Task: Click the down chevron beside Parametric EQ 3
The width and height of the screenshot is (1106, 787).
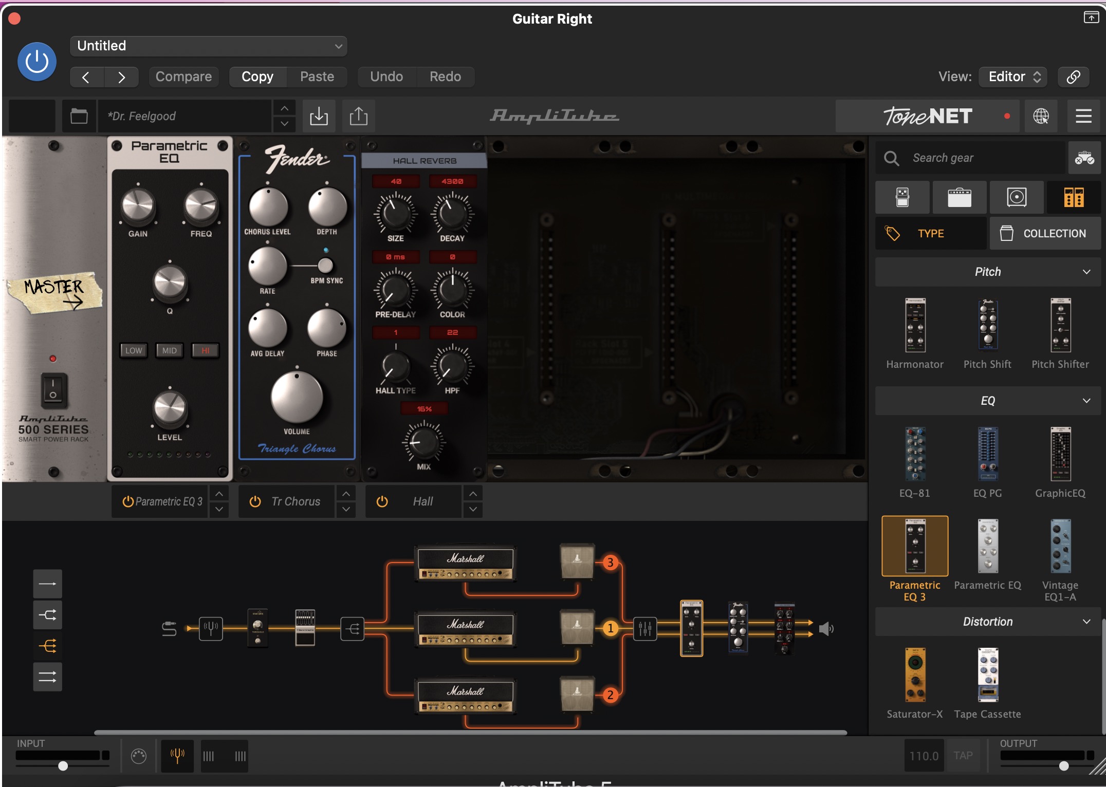Action: pos(219,509)
